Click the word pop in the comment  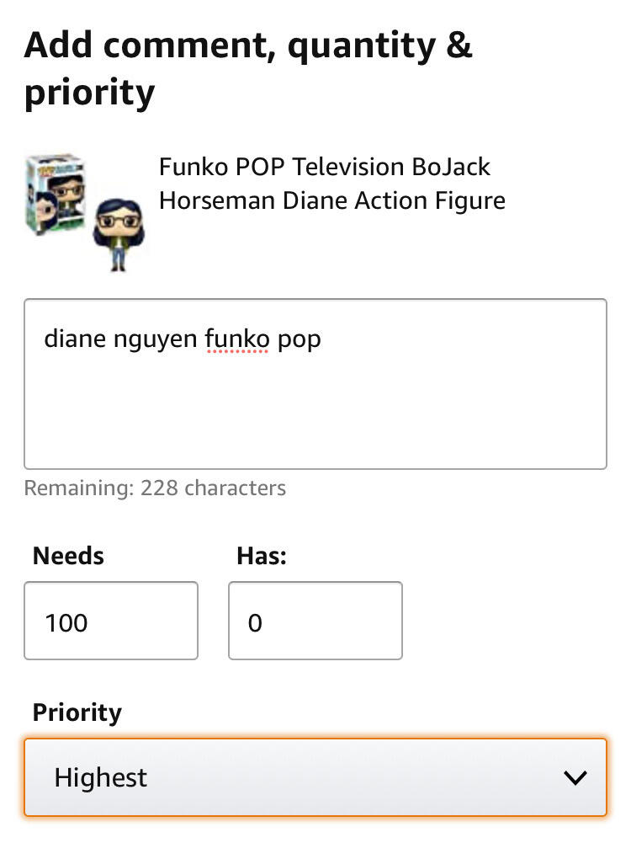pos(300,340)
